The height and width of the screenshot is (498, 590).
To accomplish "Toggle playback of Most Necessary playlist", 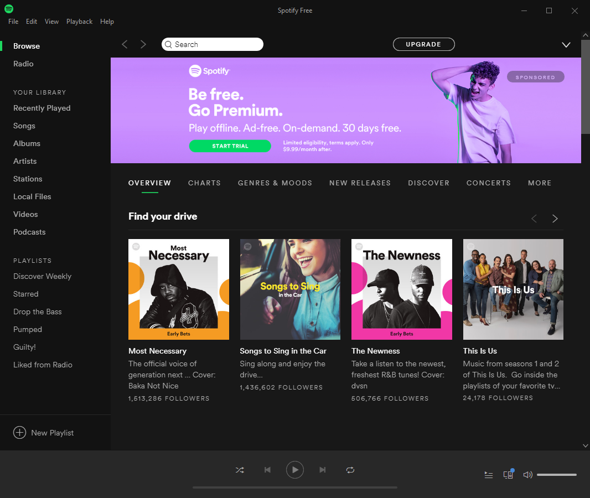I will point(178,289).
